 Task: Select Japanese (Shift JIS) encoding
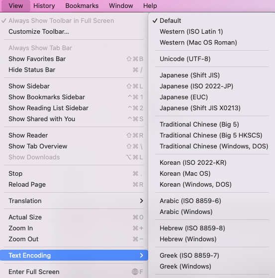(211, 75)
